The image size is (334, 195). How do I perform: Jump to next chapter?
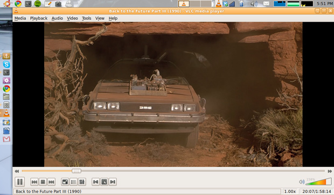coord(113,182)
